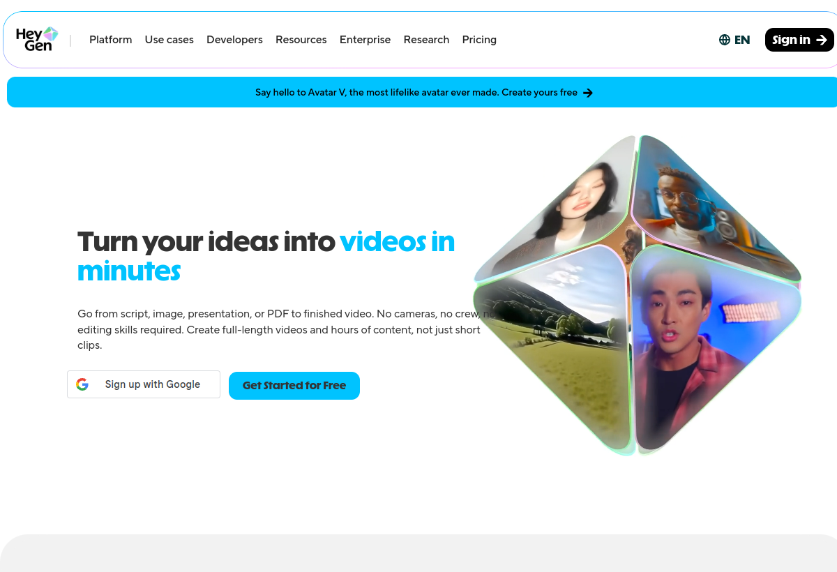Click the Sign in button
Viewport: 837px width, 572px height.
point(799,40)
